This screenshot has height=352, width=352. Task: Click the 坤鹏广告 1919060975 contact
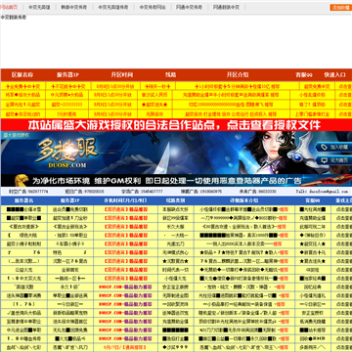[201, 192]
